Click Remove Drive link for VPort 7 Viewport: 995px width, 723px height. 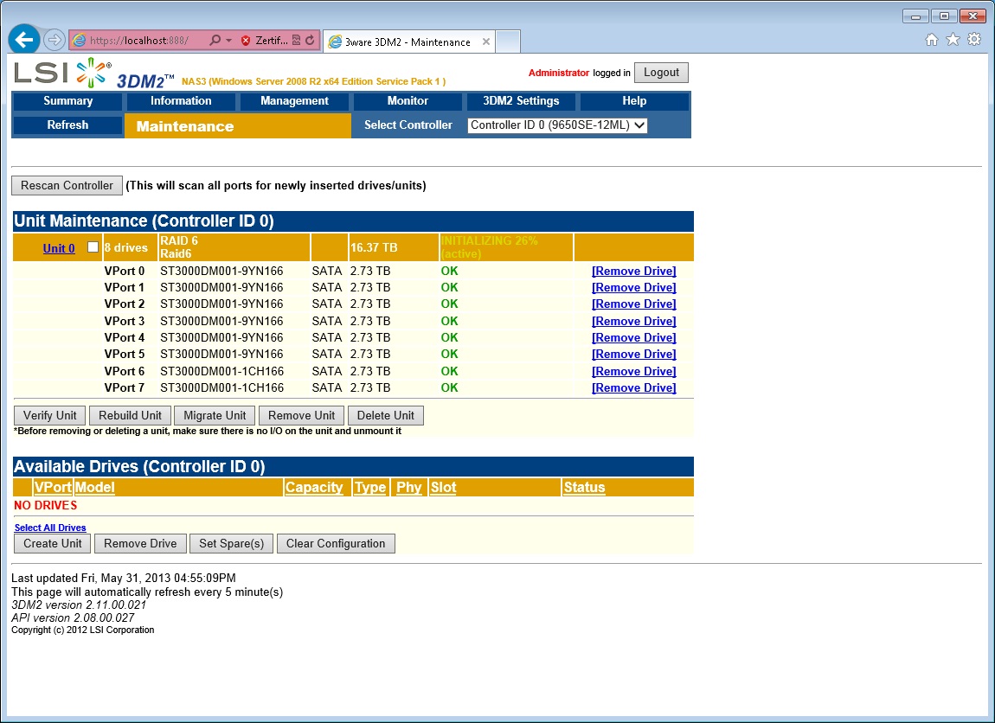pyautogui.click(x=634, y=387)
